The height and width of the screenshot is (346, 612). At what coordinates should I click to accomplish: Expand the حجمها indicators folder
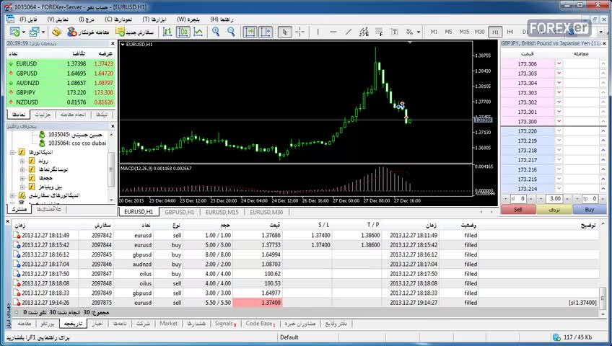click(22, 178)
